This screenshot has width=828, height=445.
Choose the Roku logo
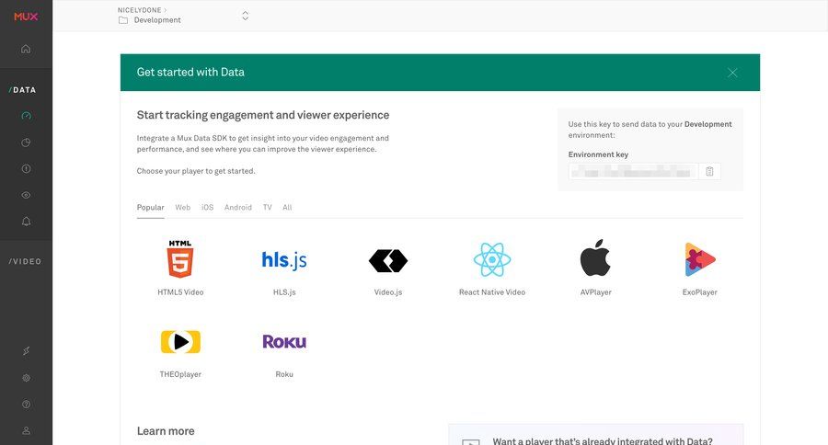pyautogui.click(x=284, y=341)
